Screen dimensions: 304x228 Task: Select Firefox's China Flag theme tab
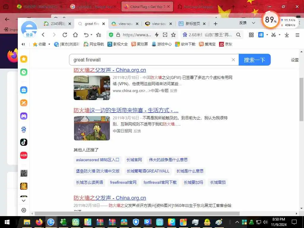(147, 7)
